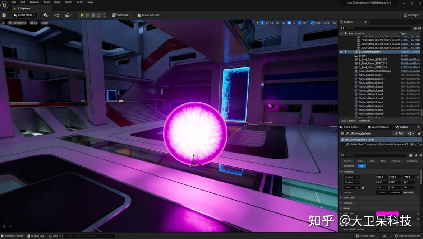Image resolution: width=423 pixels, height=239 pixels.
Task: Click the surface snapping icon
Action: tap(283, 23)
